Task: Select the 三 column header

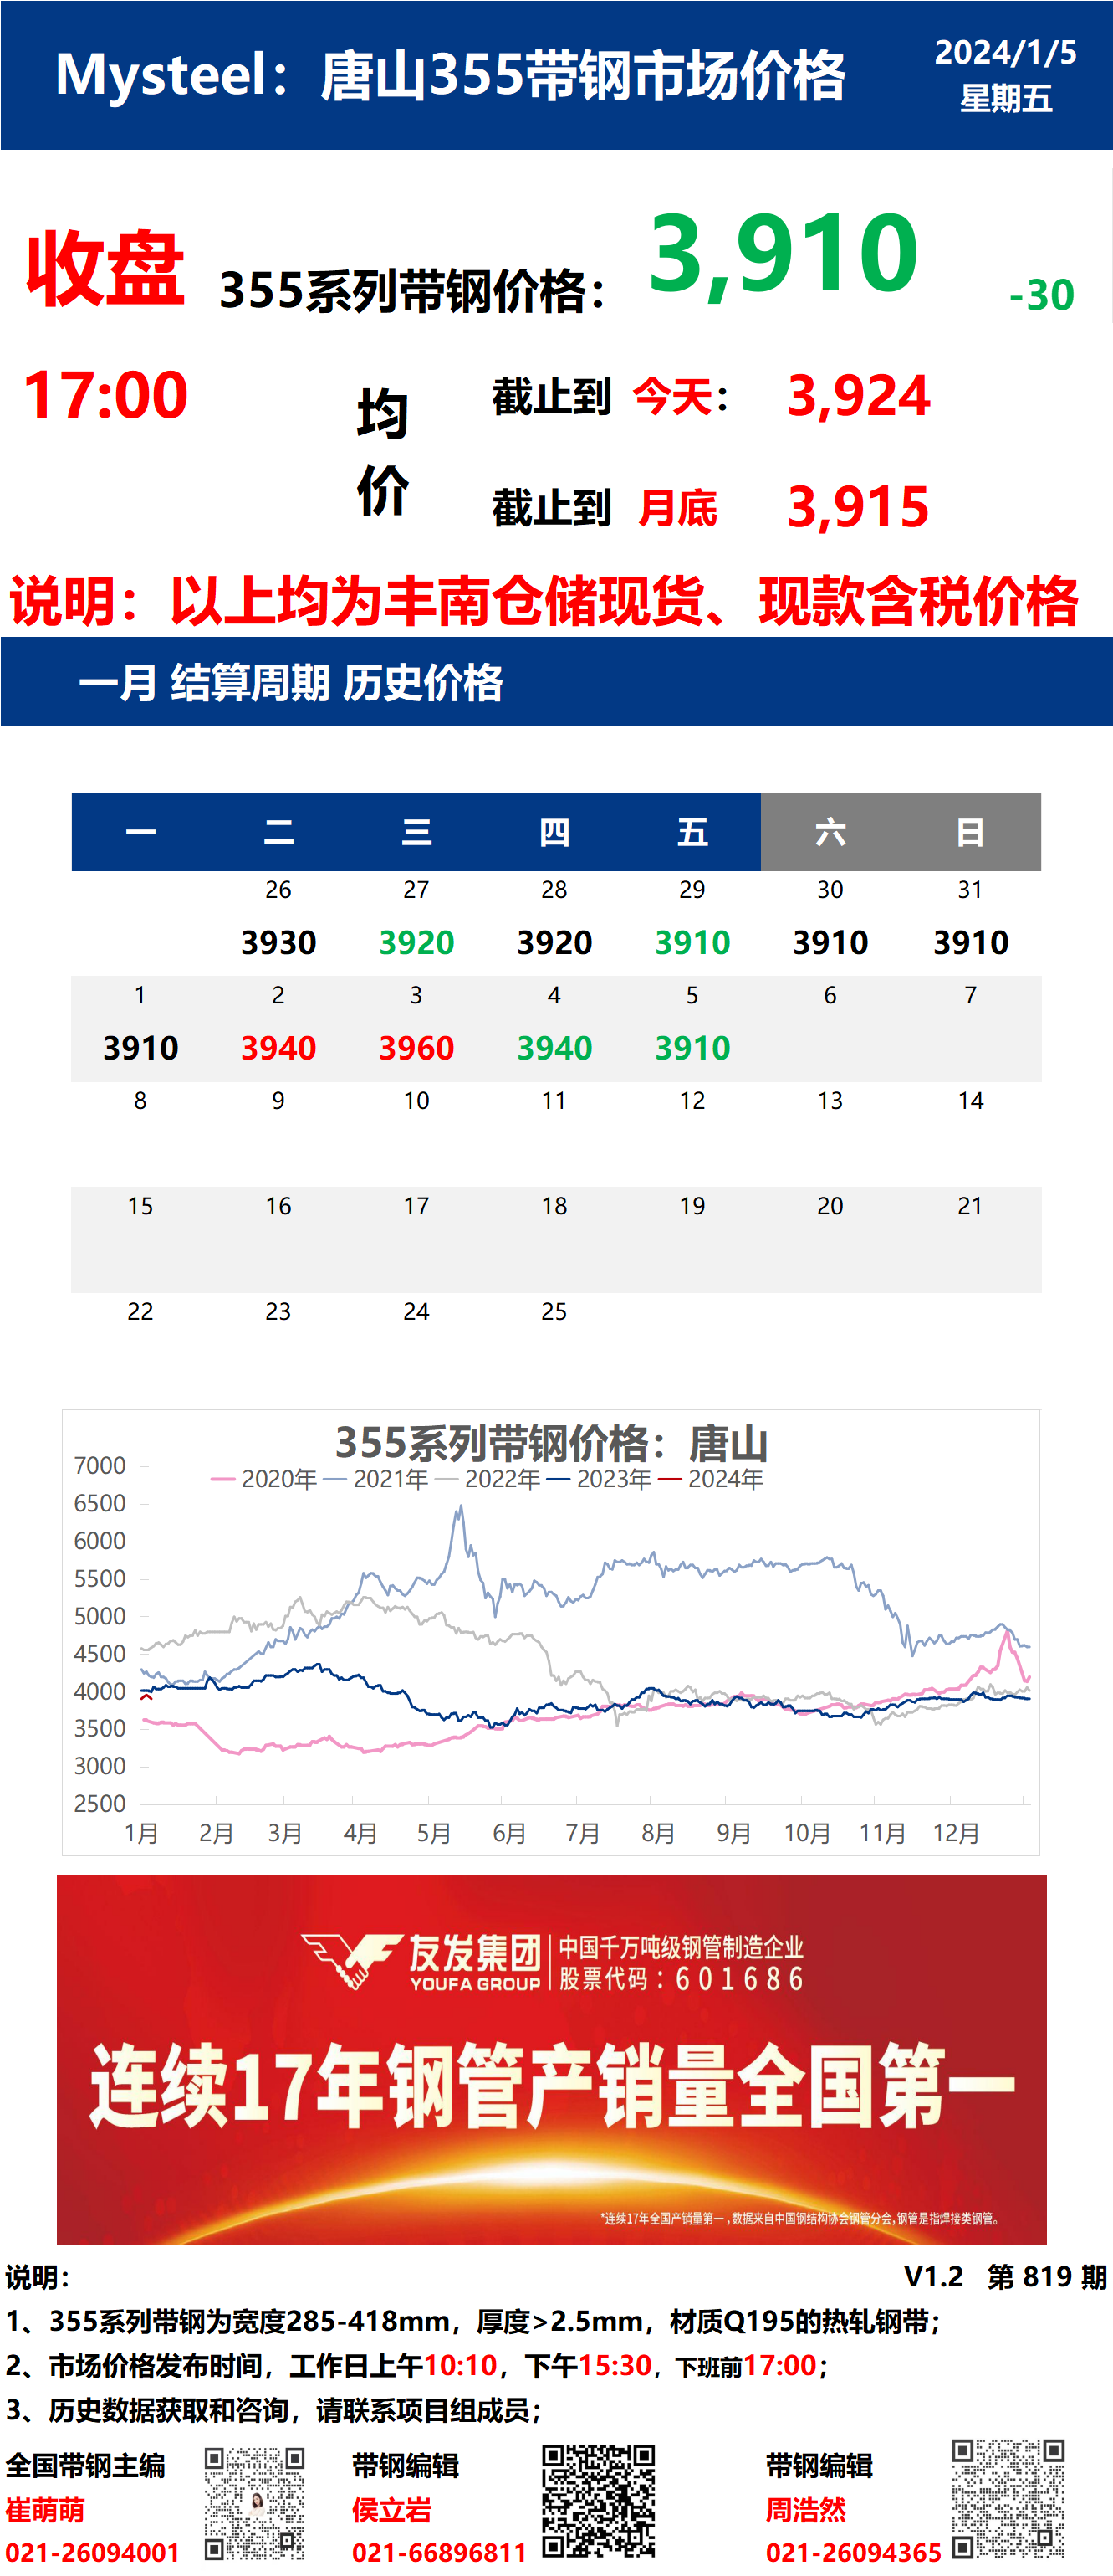Action: [x=416, y=832]
